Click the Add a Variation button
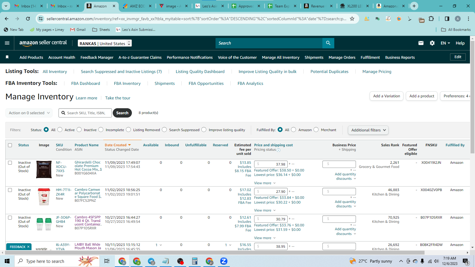Screen dimensions: 475x267 (387, 96)
